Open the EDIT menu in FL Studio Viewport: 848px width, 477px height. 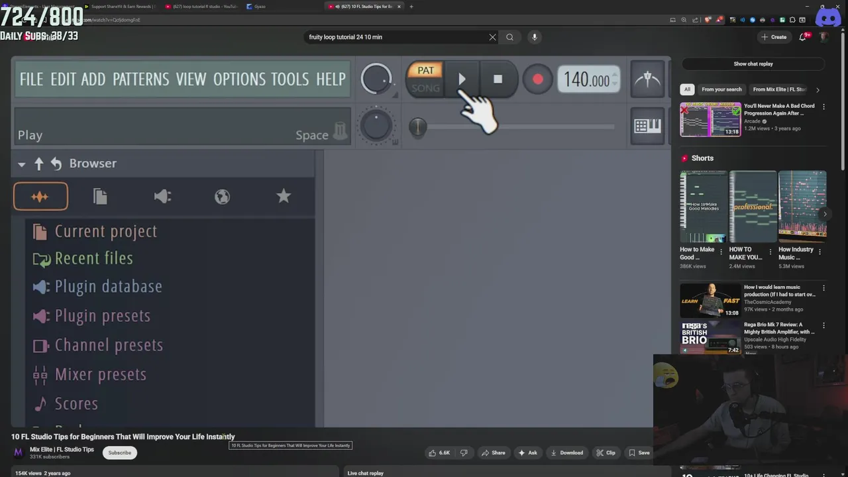[x=63, y=79]
